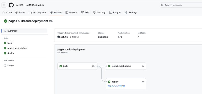Open the ac1965.github.io repository link
This screenshot has width=202, height=94.
pos(35,5)
